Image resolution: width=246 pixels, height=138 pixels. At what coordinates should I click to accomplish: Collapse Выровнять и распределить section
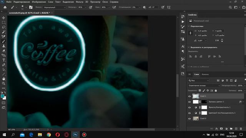click(x=189, y=47)
